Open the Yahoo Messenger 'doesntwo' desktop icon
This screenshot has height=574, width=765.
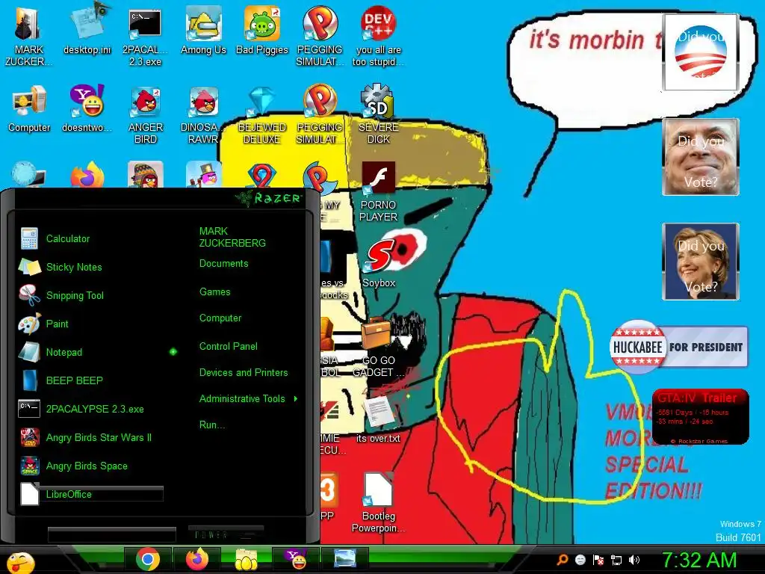click(x=87, y=108)
